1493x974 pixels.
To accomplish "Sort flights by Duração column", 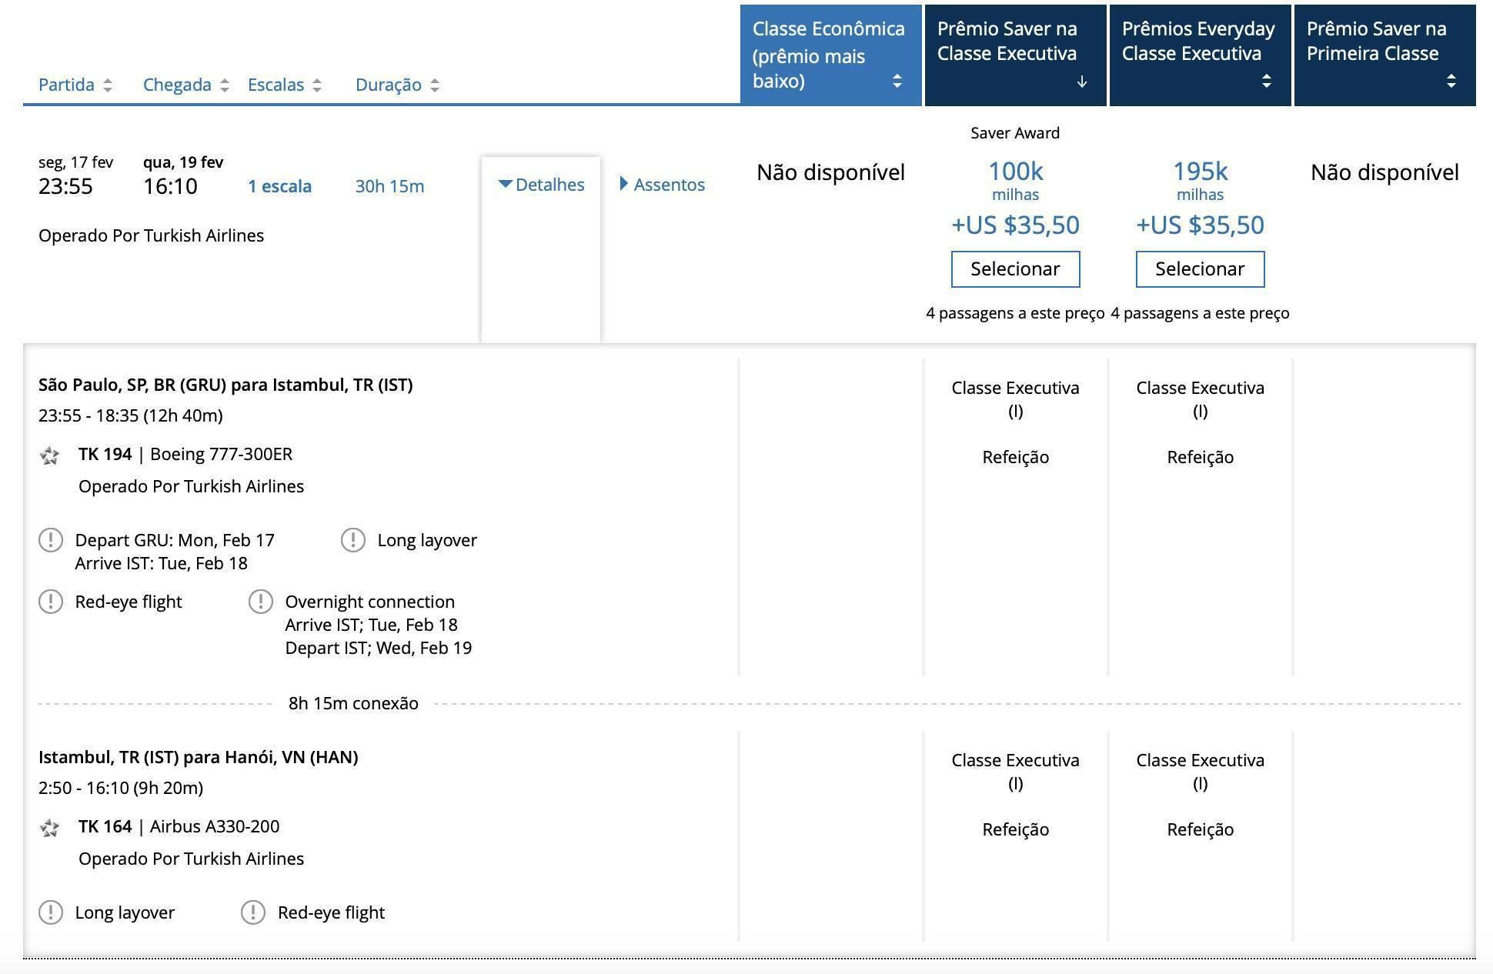I will pos(397,85).
